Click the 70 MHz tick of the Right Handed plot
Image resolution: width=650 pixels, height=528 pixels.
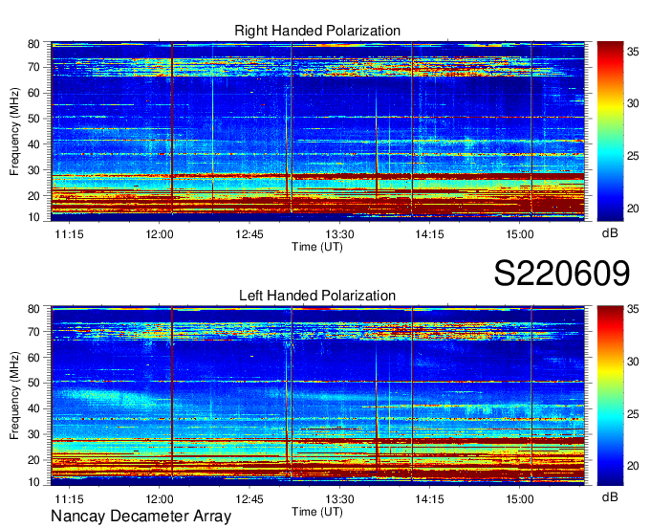tap(33, 67)
